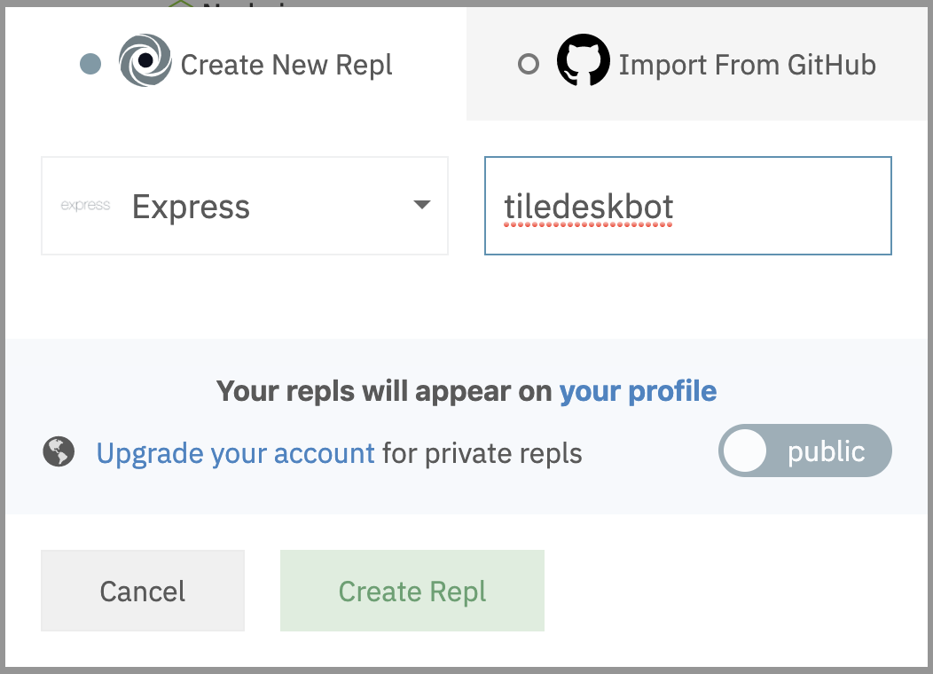
Task: Open the language dropdown using its arrow
Action: point(422,206)
